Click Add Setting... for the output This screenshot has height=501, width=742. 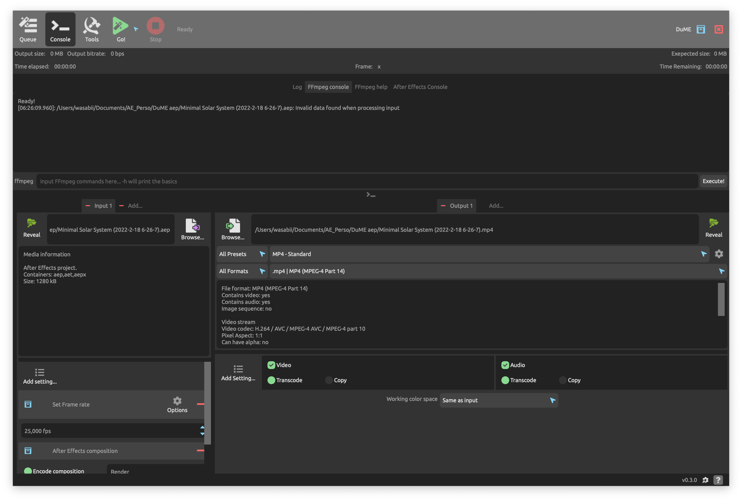click(x=238, y=373)
